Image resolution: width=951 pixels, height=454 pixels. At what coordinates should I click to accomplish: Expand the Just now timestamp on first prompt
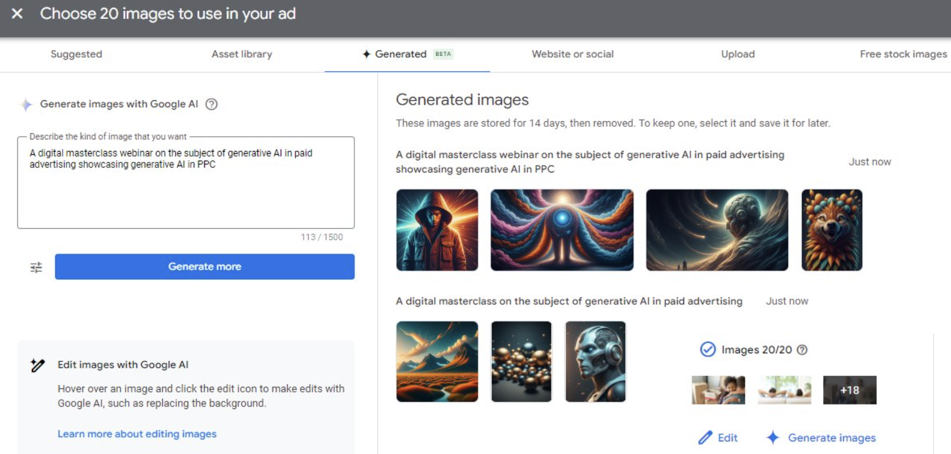(x=869, y=161)
